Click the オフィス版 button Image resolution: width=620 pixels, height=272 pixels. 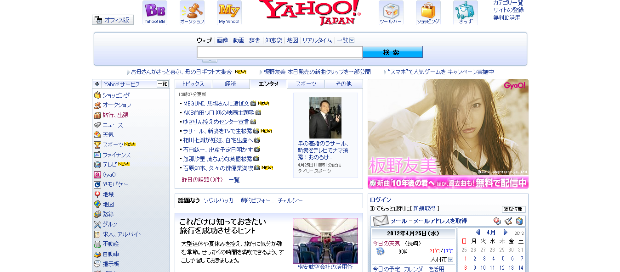(x=113, y=20)
